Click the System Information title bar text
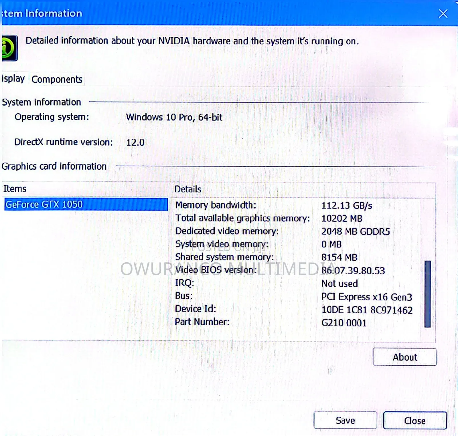458x436 pixels. (42, 13)
